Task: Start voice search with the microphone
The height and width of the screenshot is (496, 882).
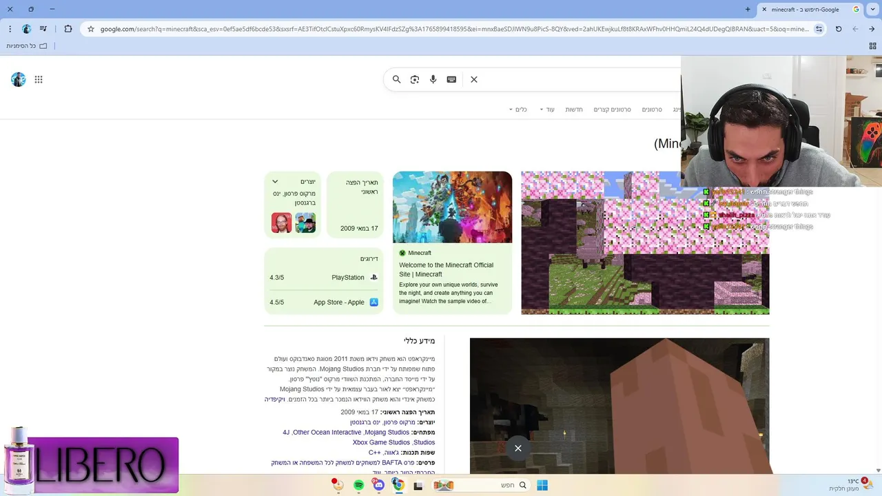Action: click(433, 79)
